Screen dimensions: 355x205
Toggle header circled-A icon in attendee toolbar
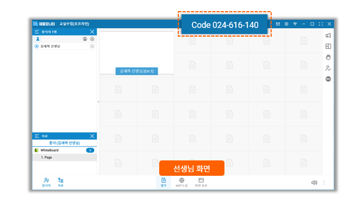[92, 39]
